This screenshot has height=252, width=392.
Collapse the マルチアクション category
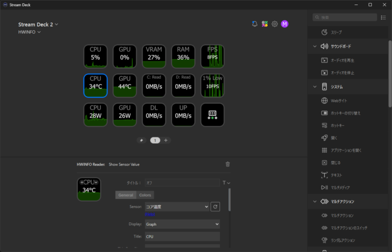tap(315, 201)
